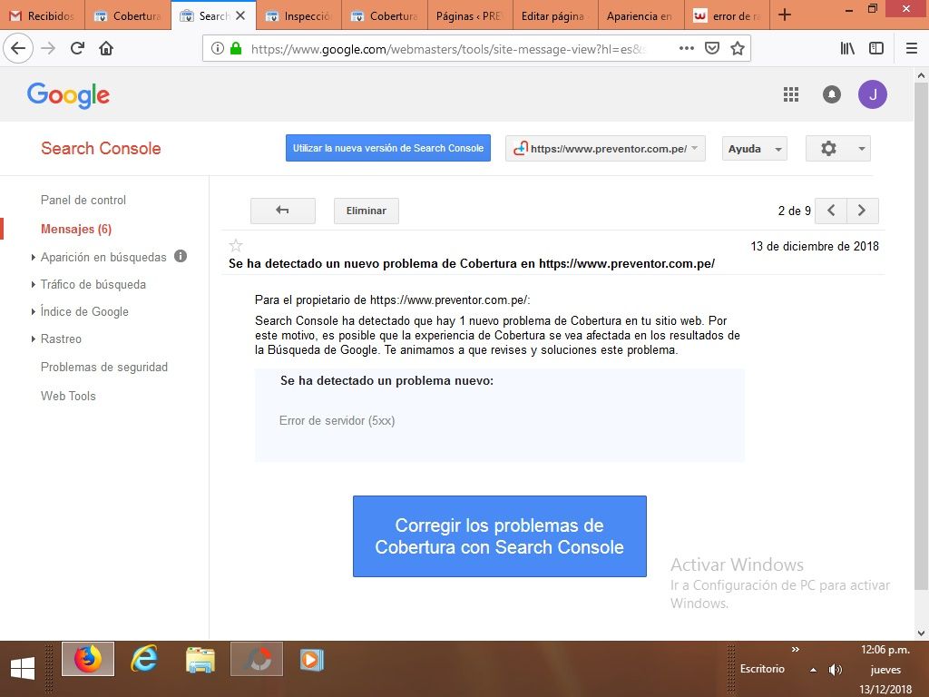Show site information icon in address bar

click(x=218, y=49)
